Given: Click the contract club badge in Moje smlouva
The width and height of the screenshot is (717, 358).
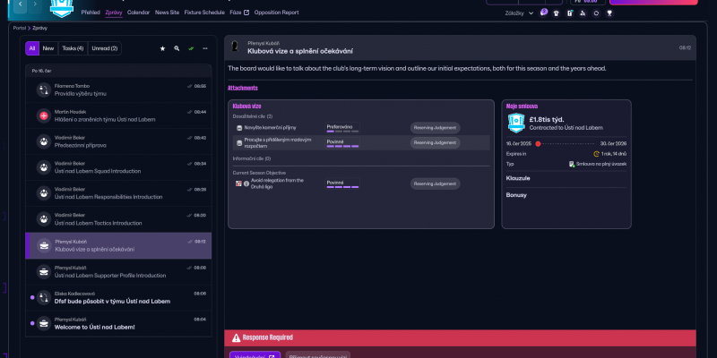Looking at the screenshot, I should (x=515, y=123).
